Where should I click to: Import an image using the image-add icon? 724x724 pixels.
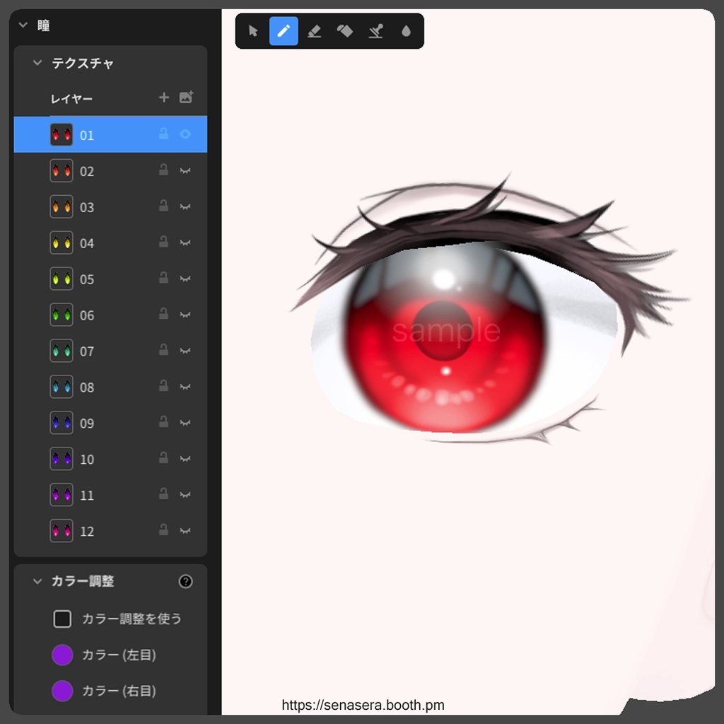pyautogui.click(x=186, y=98)
